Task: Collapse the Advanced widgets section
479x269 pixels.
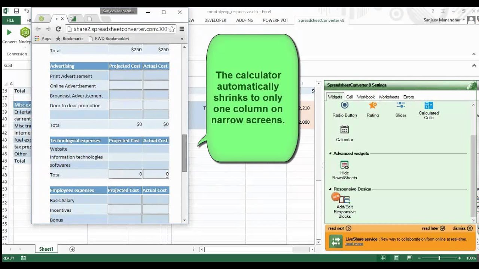Action: 330,153
